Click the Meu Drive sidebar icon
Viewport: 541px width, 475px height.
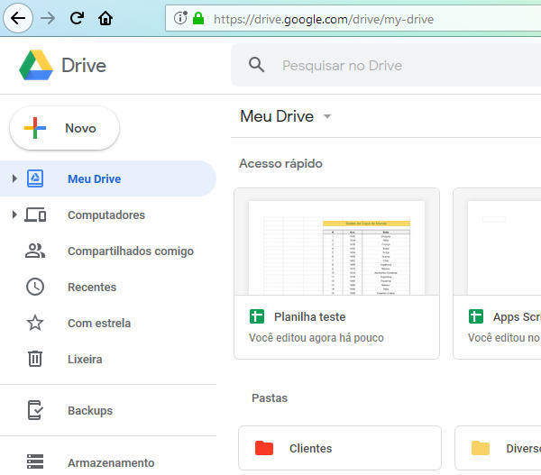(35, 178)
